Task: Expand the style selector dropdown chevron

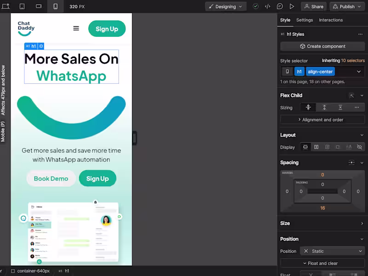Action: pos(359,72)
